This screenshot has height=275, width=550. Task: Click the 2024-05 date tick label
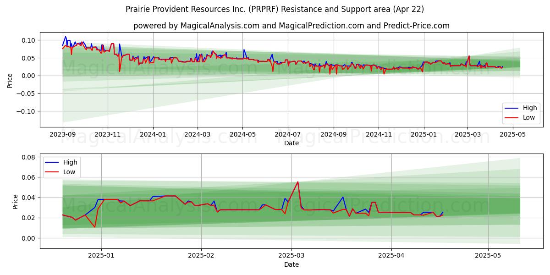click(x=242, y=134)
